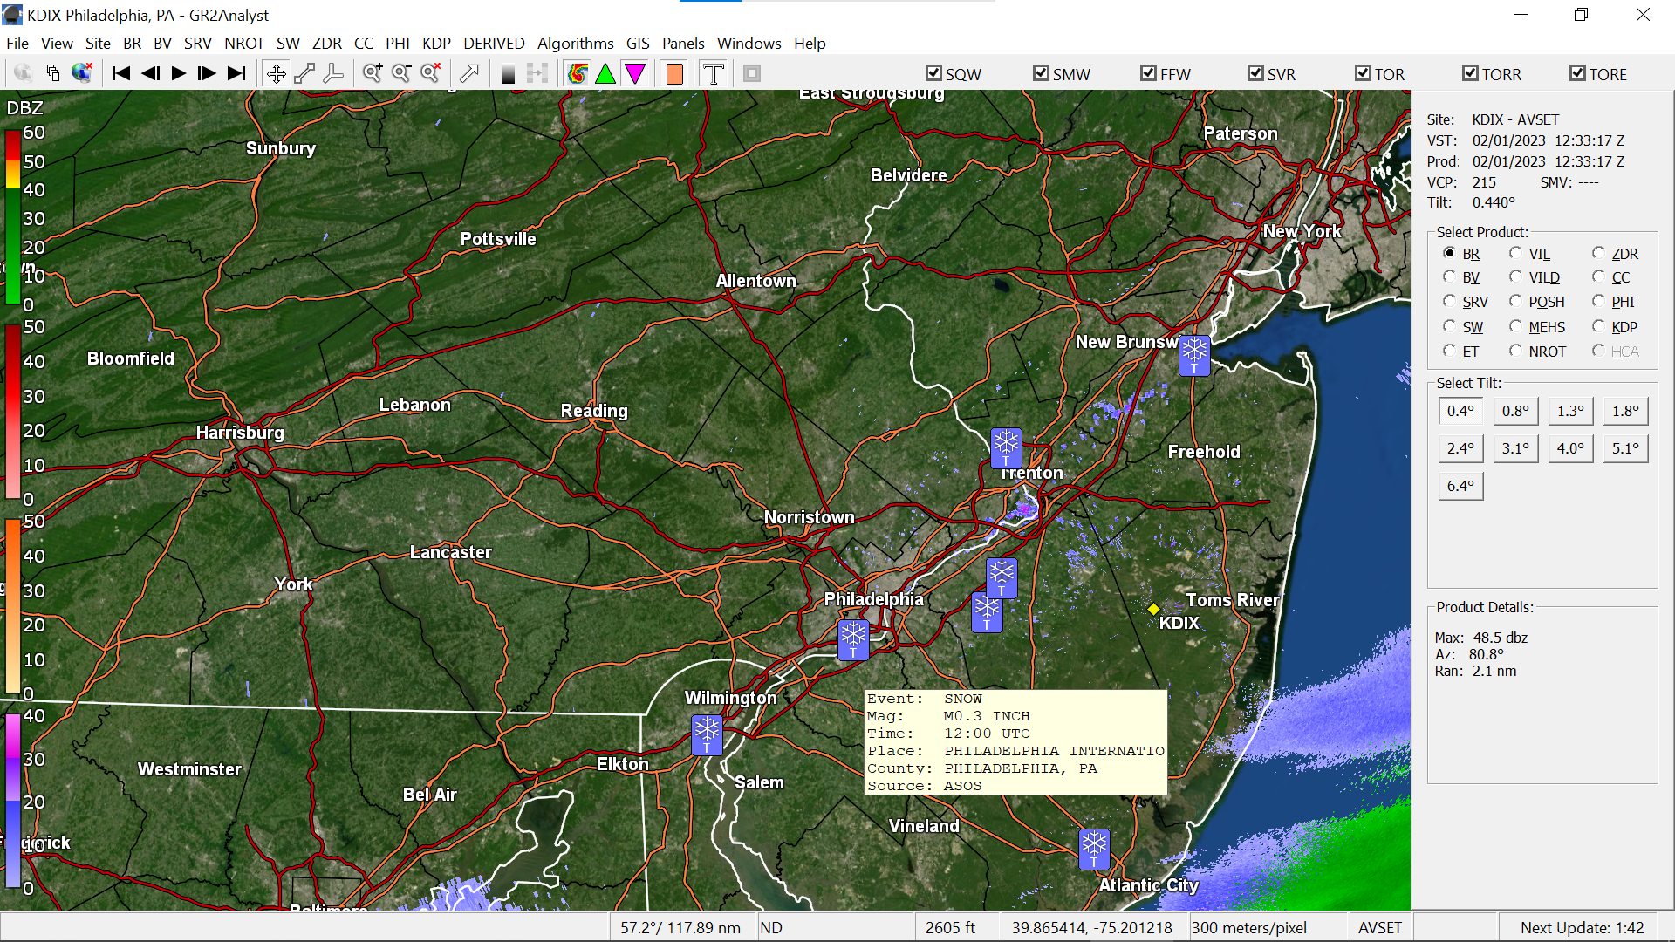
Task: Click snow report icon above Trenton
Action: 1006,447
